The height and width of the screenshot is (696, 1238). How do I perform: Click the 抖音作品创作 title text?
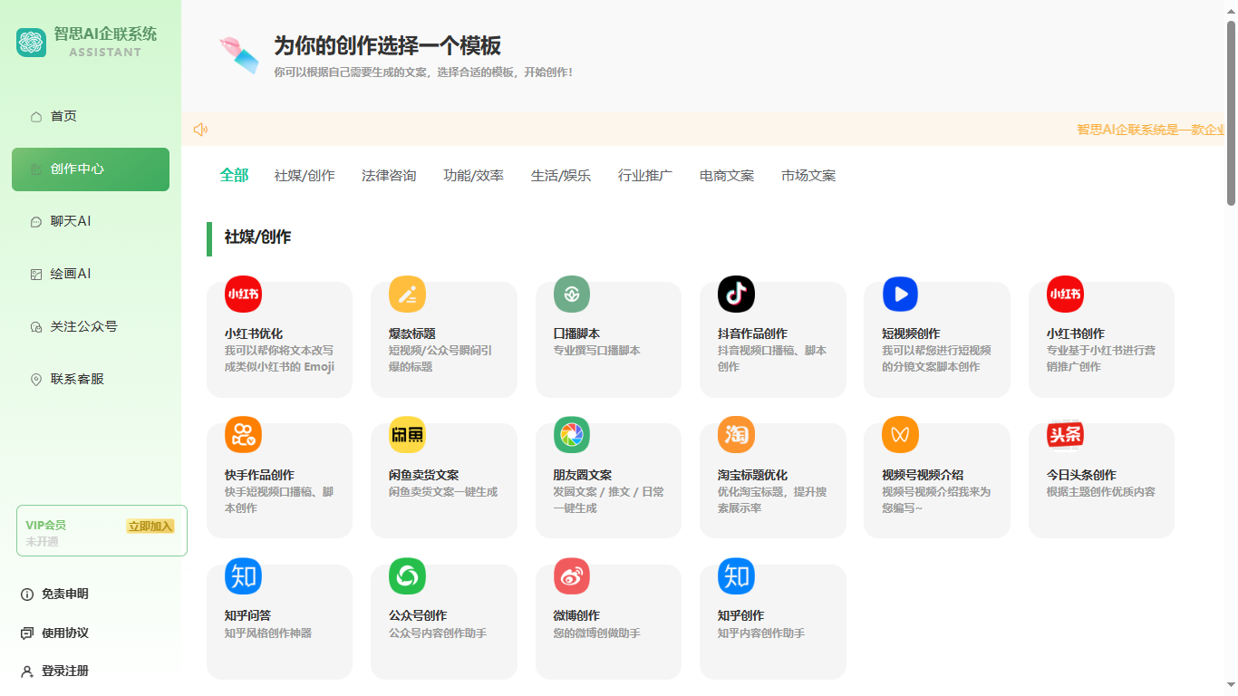point(753,333)
